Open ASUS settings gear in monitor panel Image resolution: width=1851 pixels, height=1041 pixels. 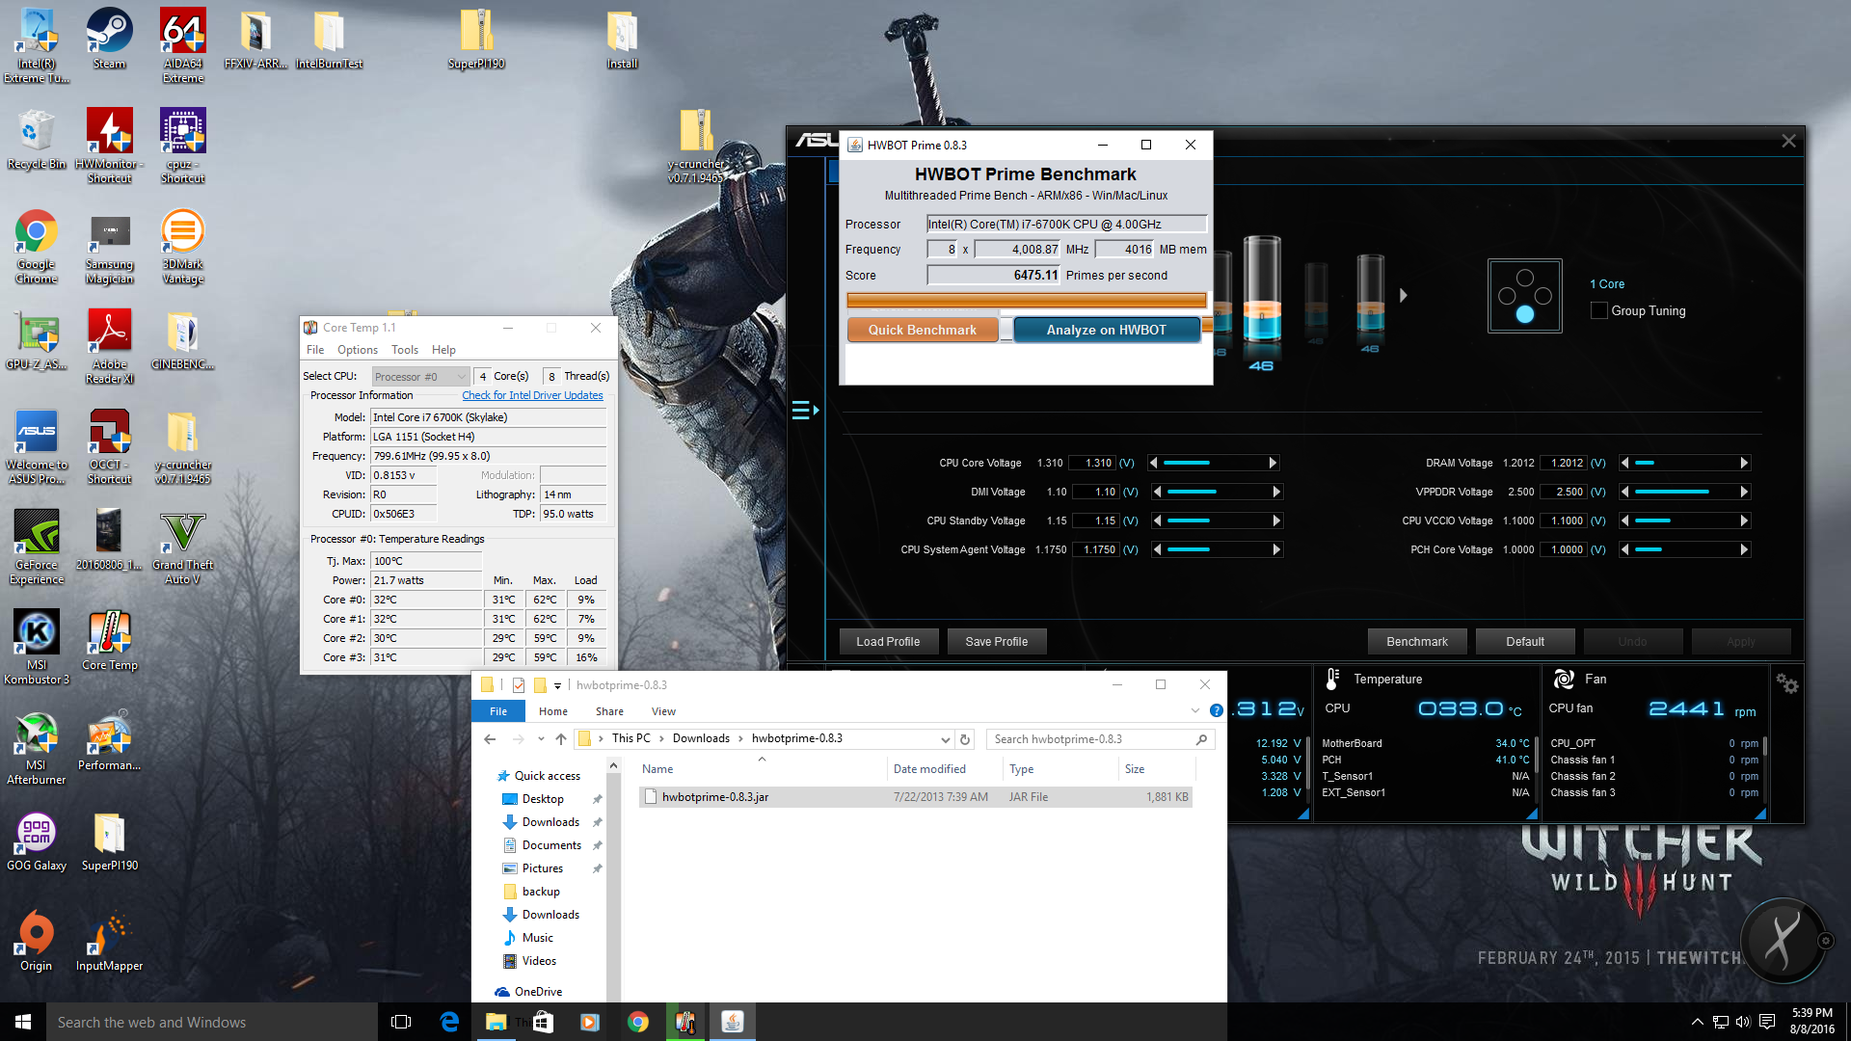1786,683
